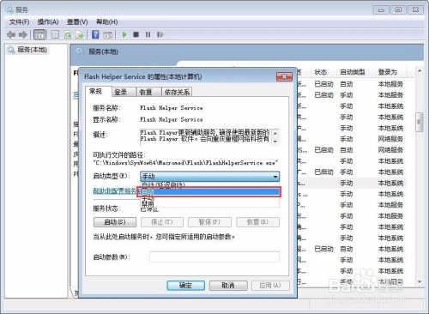Open the blue Help question mark icon
Screen dimensions: 429x314
(x=95, y=34)
